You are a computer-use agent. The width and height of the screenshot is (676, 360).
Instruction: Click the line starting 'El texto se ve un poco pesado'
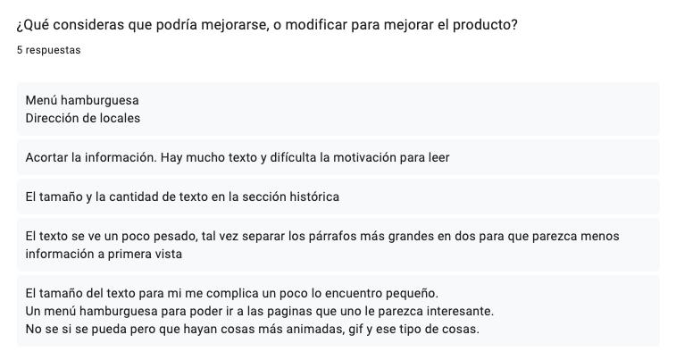321,237
